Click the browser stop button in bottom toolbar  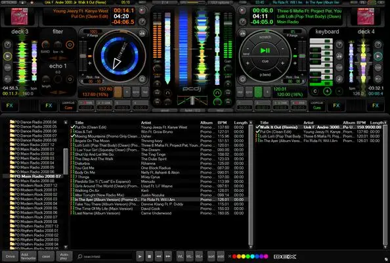click(149, 256)
